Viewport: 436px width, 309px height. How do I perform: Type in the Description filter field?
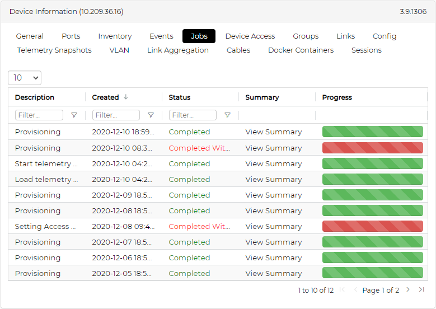pyautogui.click(x=39, y=115)
